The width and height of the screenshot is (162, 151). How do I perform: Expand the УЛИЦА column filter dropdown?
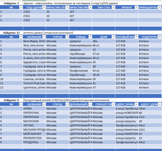point(90,37)
